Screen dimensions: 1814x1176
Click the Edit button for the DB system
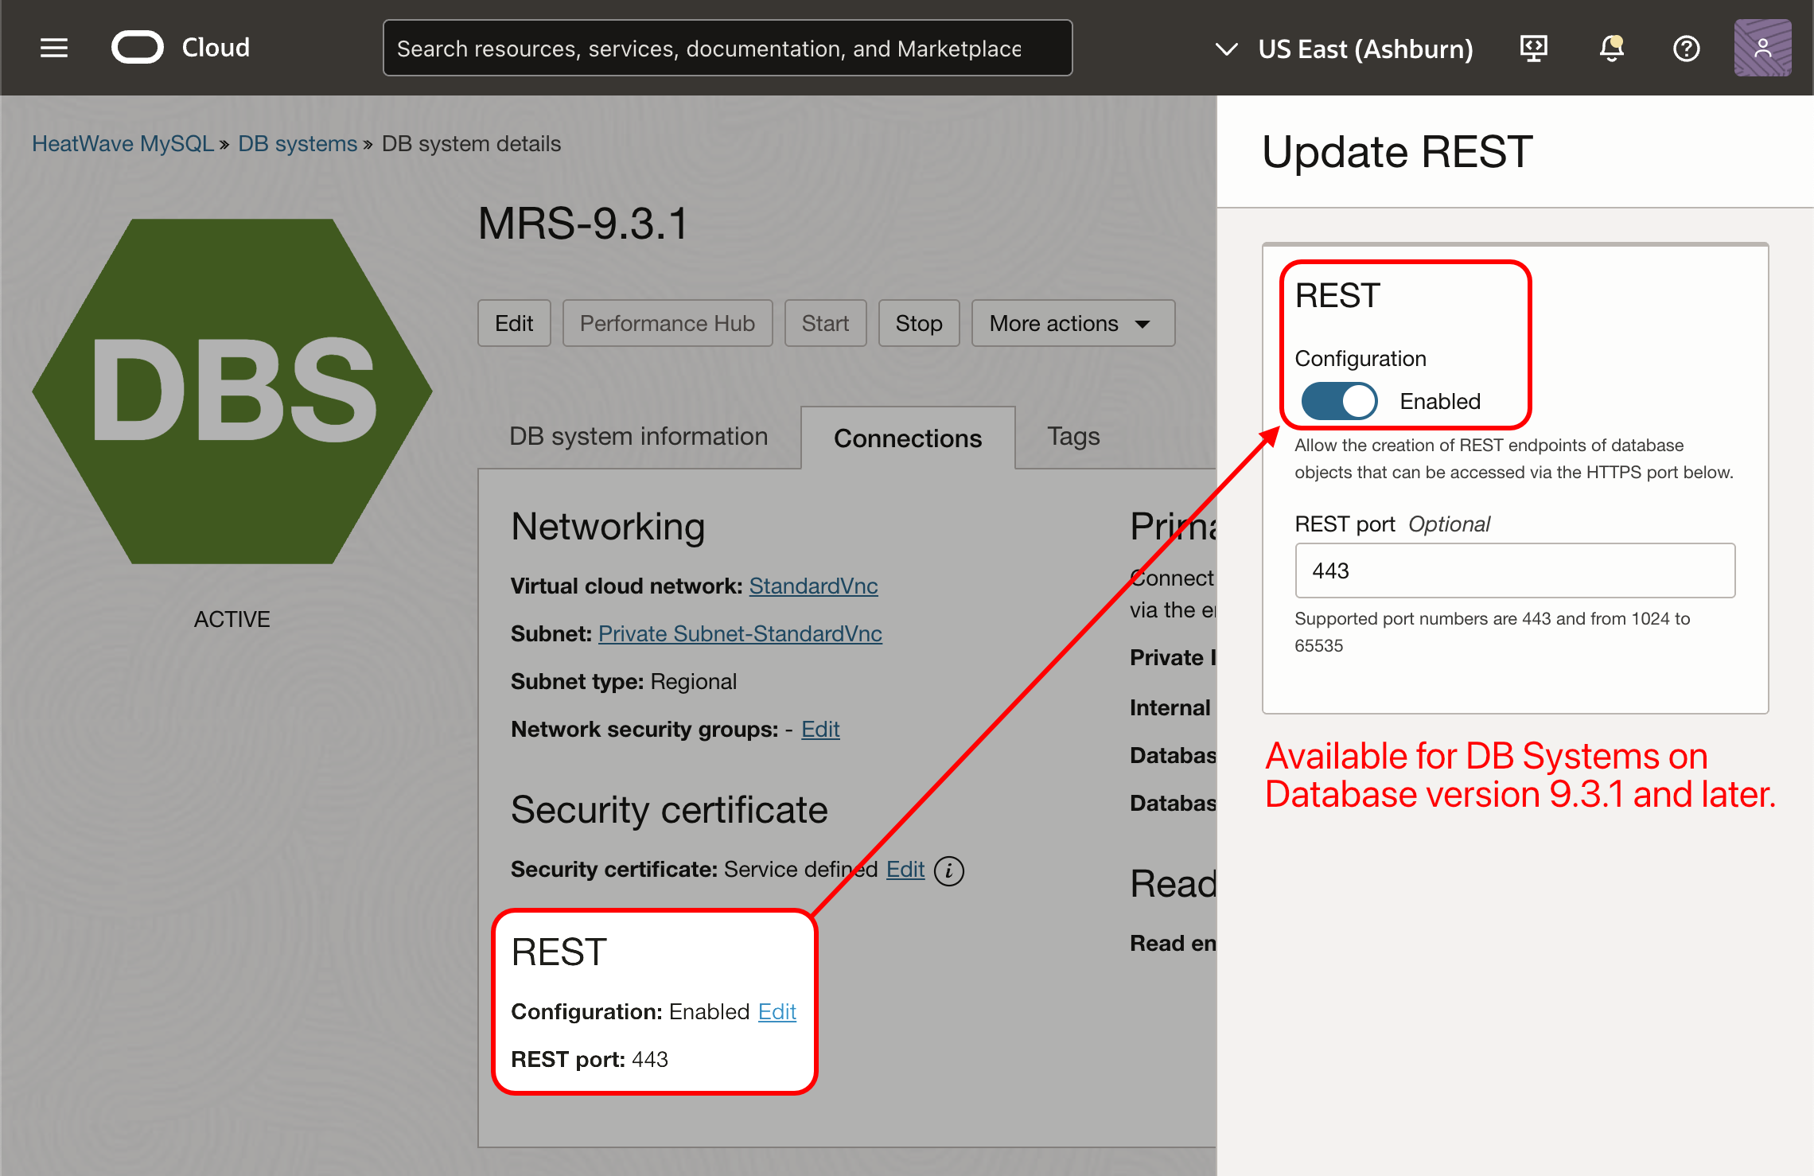514,323
